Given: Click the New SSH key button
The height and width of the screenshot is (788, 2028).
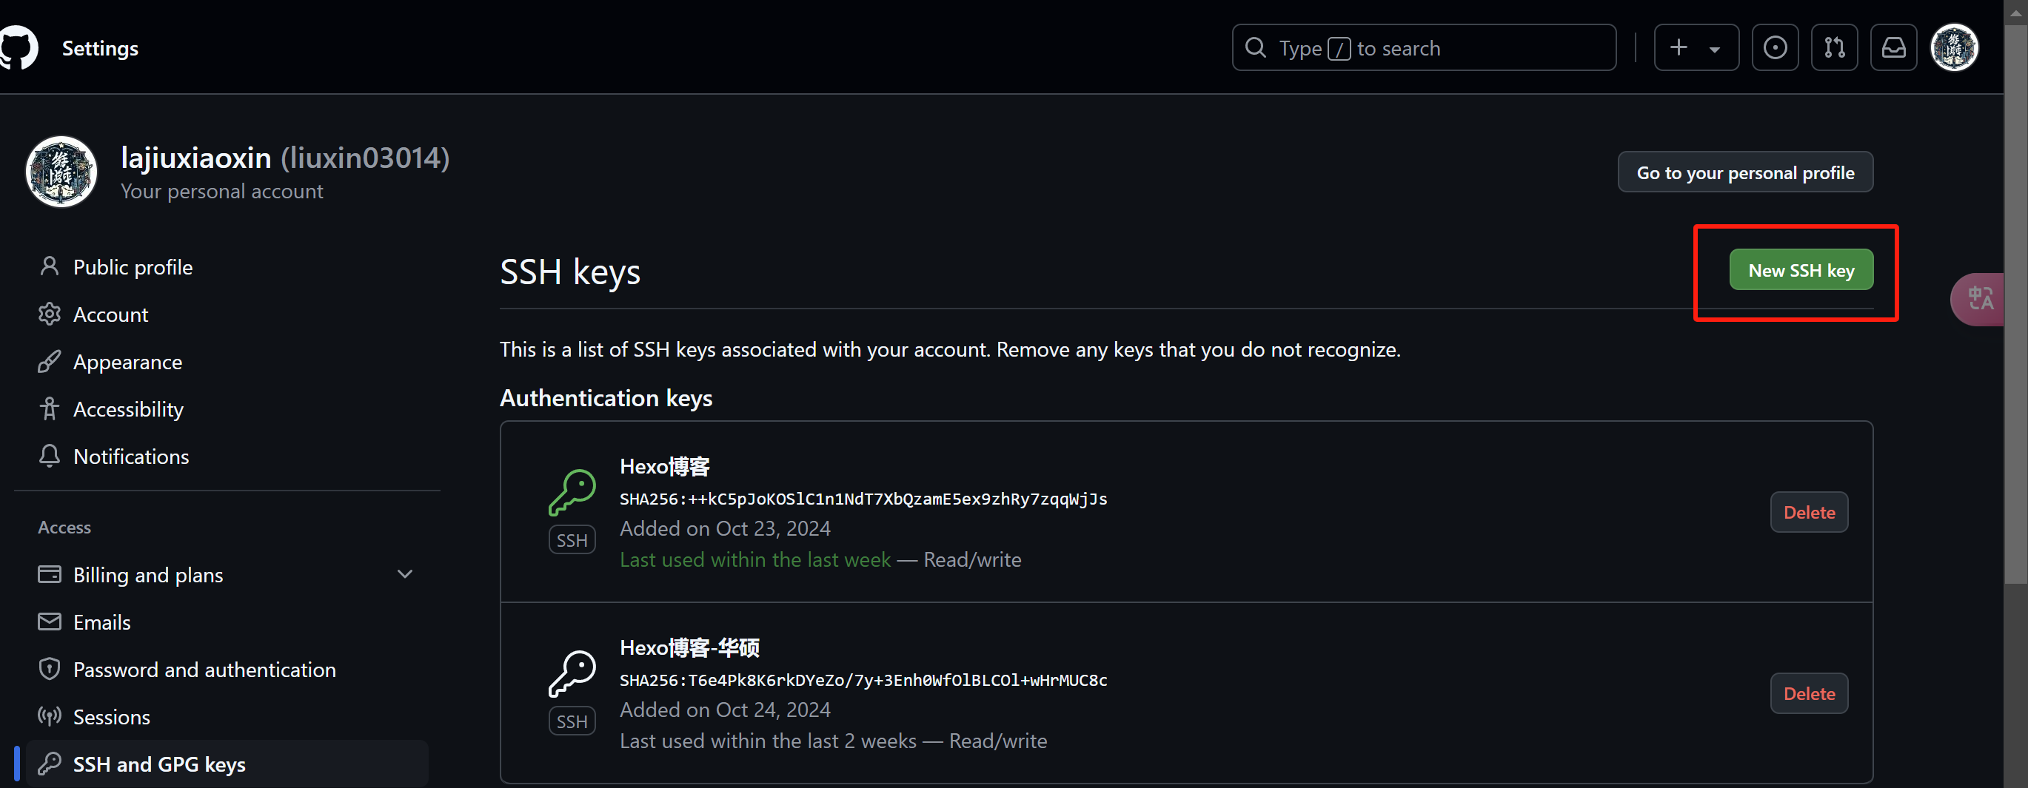Looking at the screenshot, I should point(1801,271).
